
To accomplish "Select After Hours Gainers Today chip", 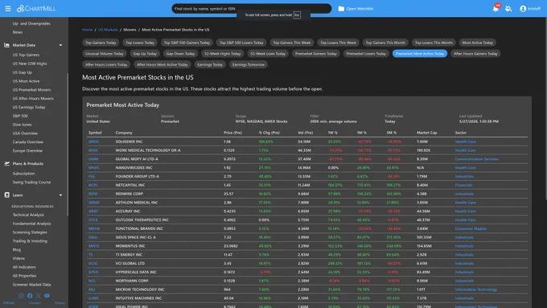I will (x=475, y=53).
